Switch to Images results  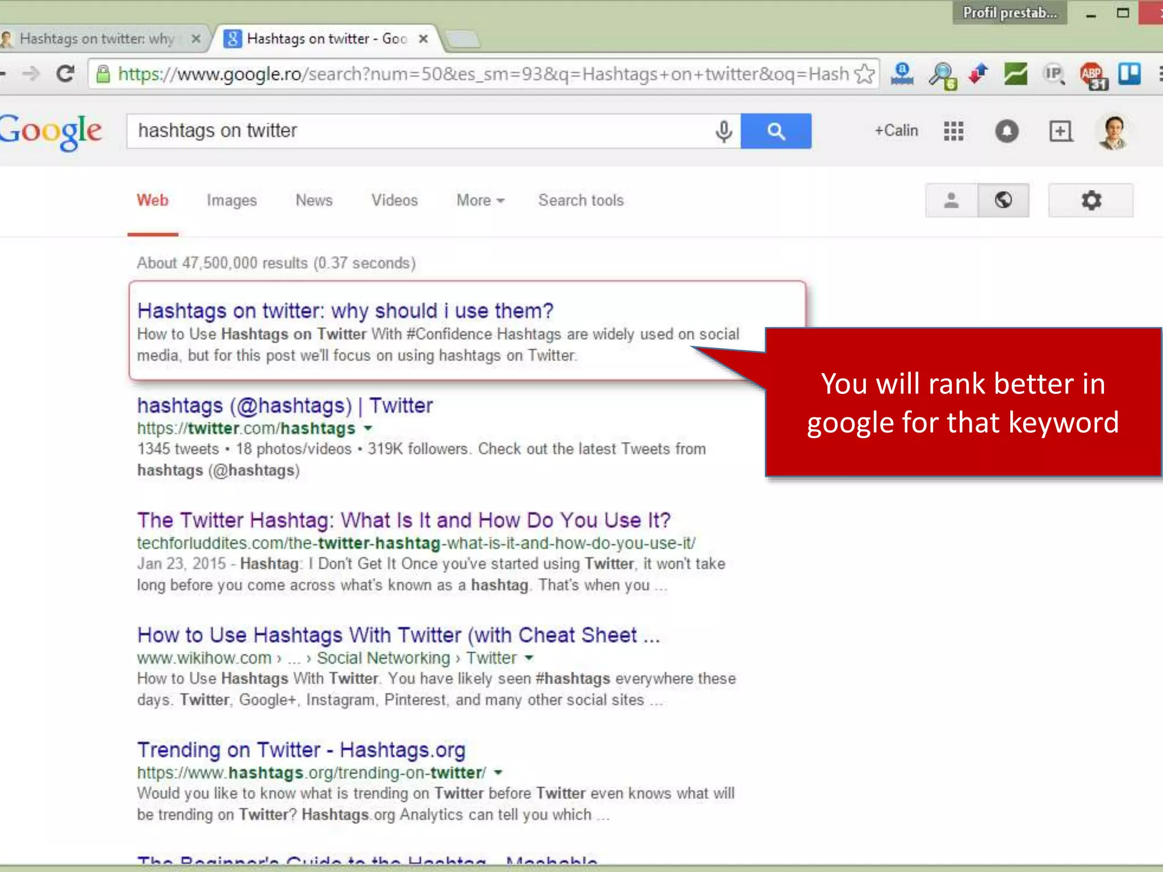click(x=232, y=200)
